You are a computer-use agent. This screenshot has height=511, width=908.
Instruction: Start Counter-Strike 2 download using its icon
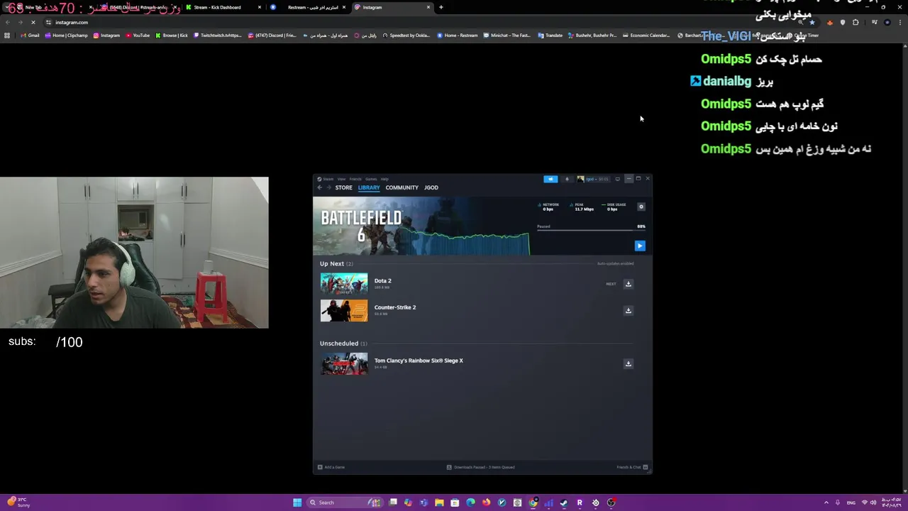(x=628, y=310)
